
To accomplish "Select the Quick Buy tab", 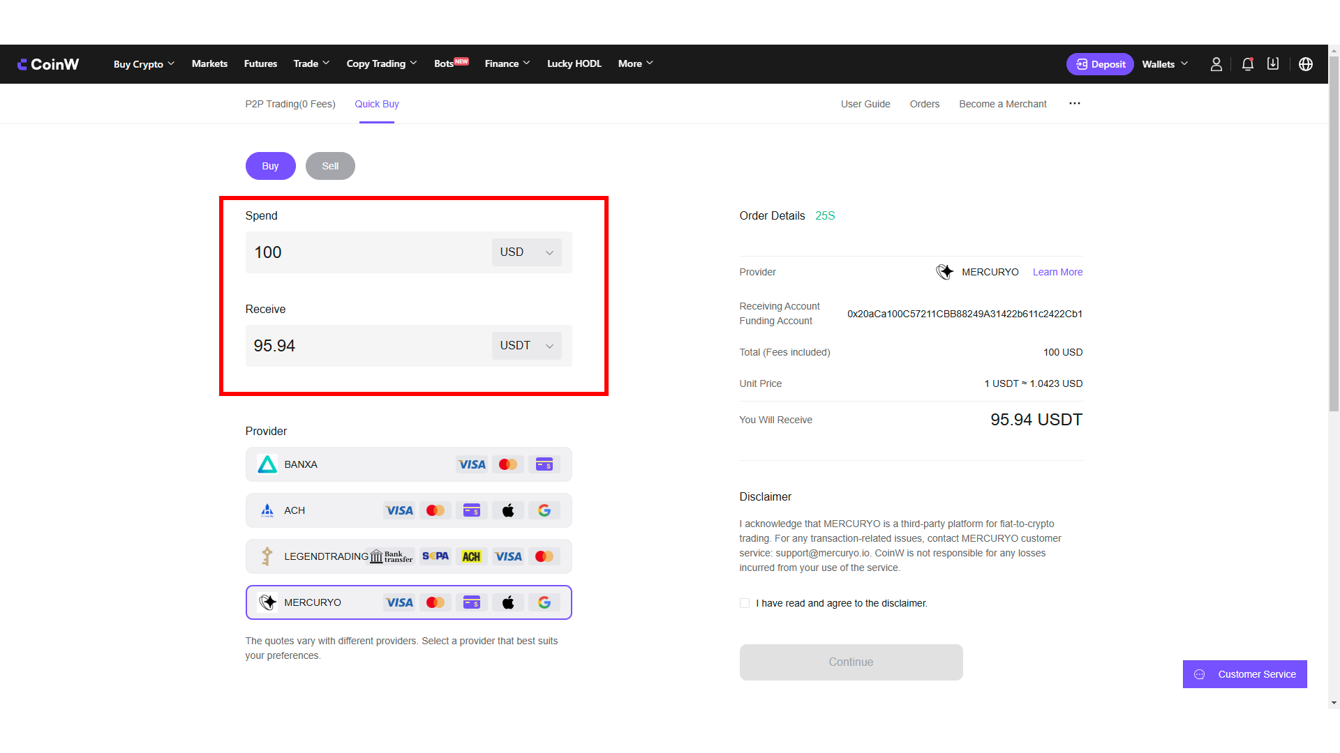I will click(x=377, y=104).
